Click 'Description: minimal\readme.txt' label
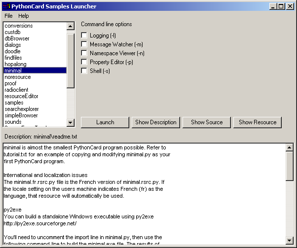This screenshot has width=297, height=248. pos(41,137)
